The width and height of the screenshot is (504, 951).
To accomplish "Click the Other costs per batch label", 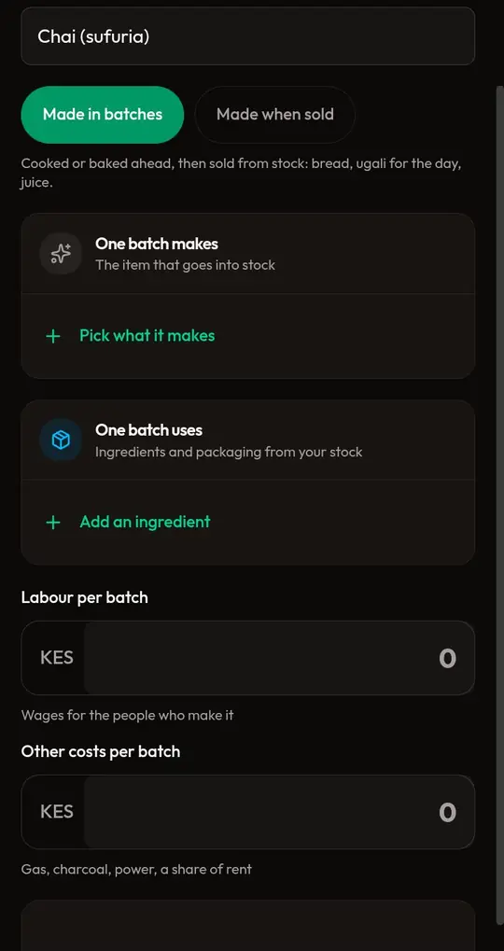I will (x=101, y=751).
